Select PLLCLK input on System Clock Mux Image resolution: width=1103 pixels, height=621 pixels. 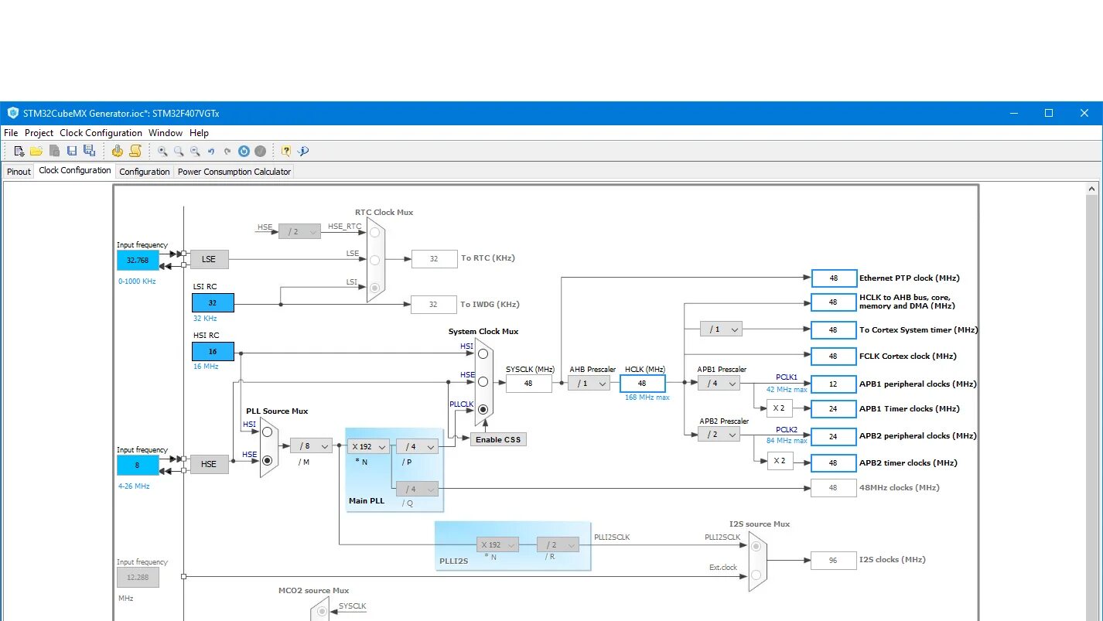coord(483,409)
